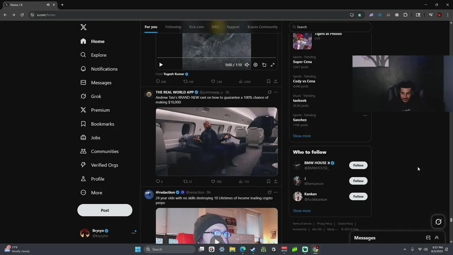Unmute the video player volume
Image resolution: width=453 pixels, height=255 pixels.
click(x=247, y=65)
